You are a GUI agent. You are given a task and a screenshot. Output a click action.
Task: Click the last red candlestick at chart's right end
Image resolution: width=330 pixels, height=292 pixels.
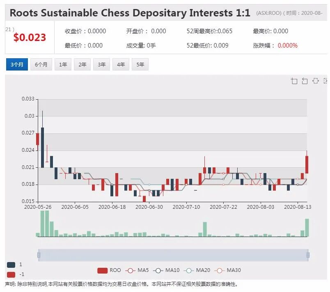click(307, 164)
